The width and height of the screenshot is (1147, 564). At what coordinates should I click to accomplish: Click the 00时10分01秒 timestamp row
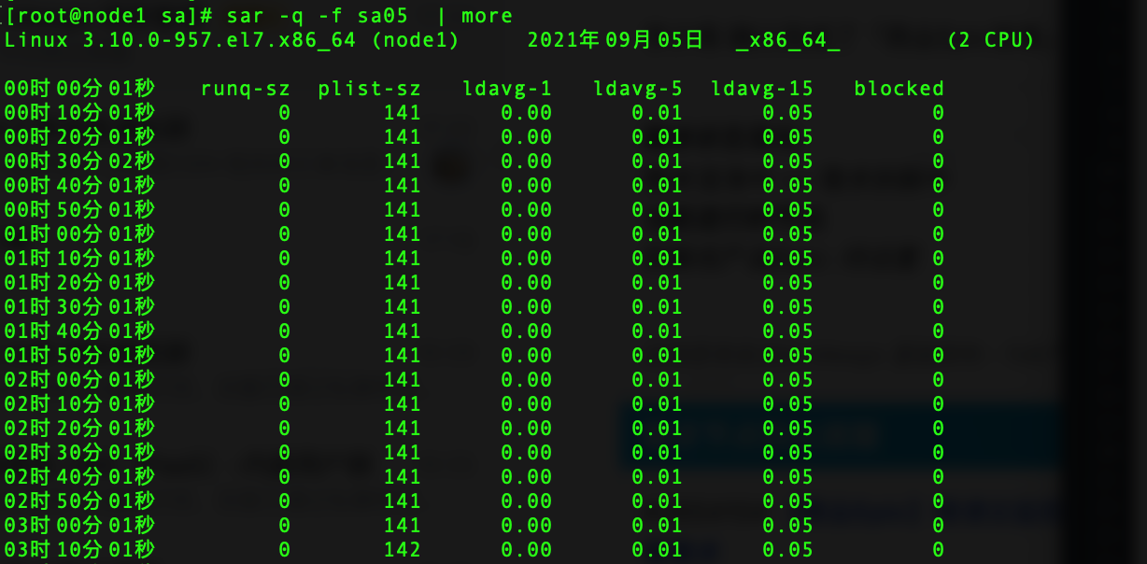pyautogui.click(x=474, y=113)
